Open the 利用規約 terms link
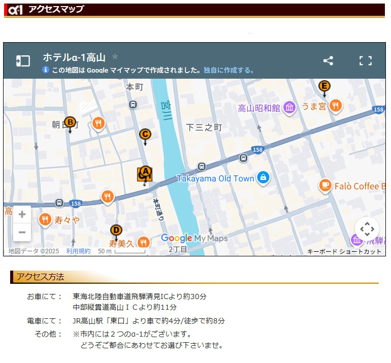 [78, 251]
